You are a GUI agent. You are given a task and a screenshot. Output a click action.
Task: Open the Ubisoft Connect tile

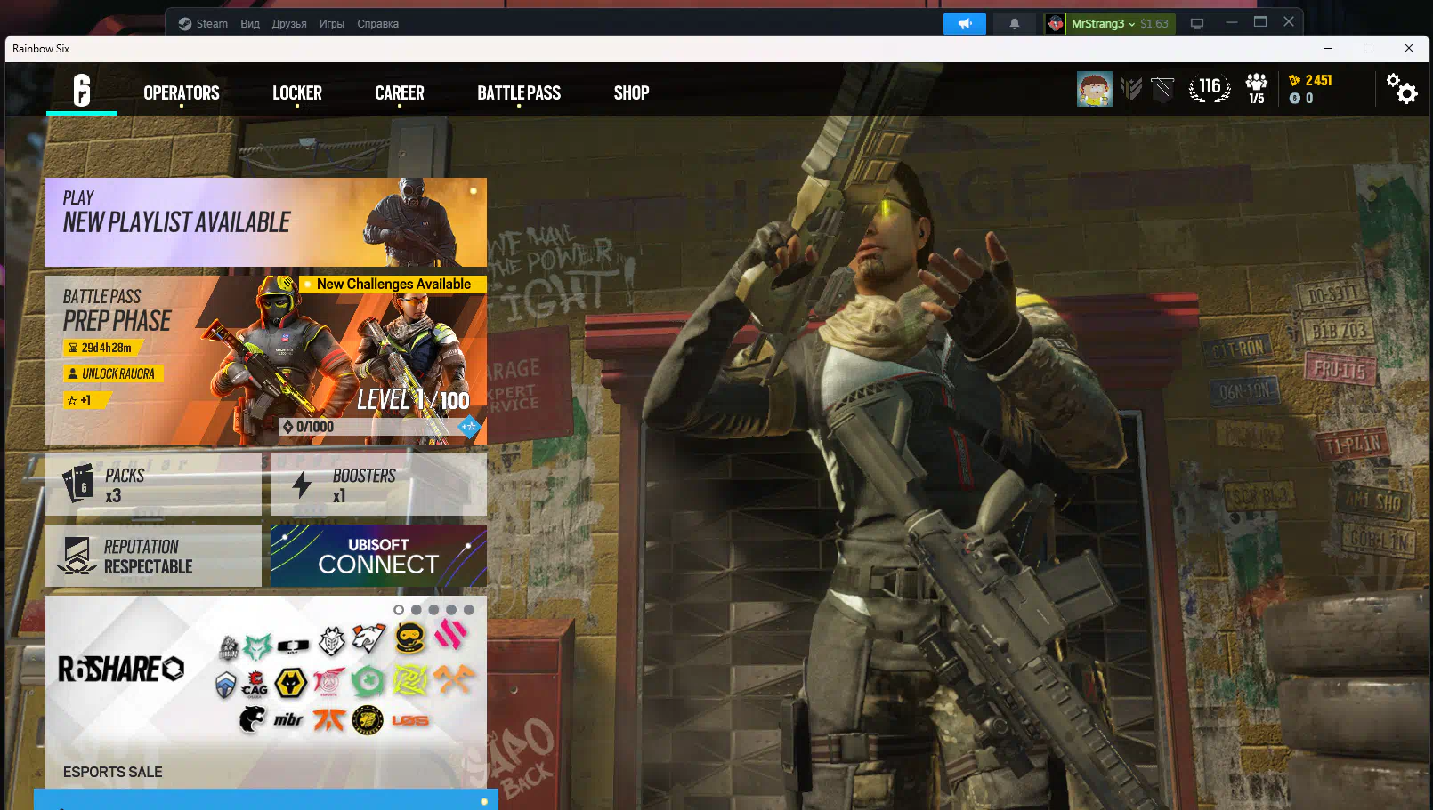pos(378,556)
